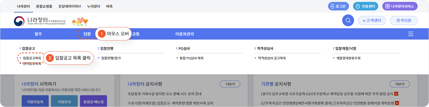
Task: Click 더보기 beside 기관별 공지사항
Action: [400, 84]
